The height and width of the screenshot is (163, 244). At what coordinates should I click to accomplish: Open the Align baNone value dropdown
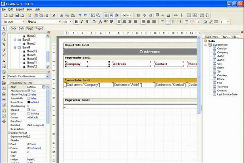pos(44,87)
